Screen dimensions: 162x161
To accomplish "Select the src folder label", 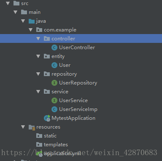I will [25, 3].
